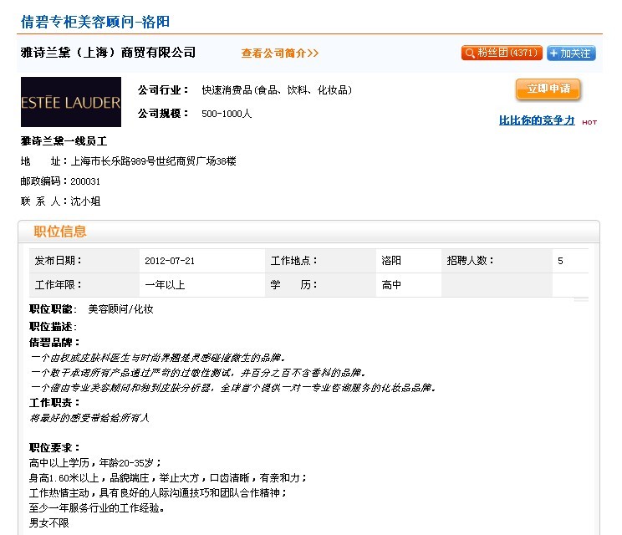The height and width of the screenshot is (535, 622).
Task: Open the 比比你的竞争力 link
Action: point(537,120)
